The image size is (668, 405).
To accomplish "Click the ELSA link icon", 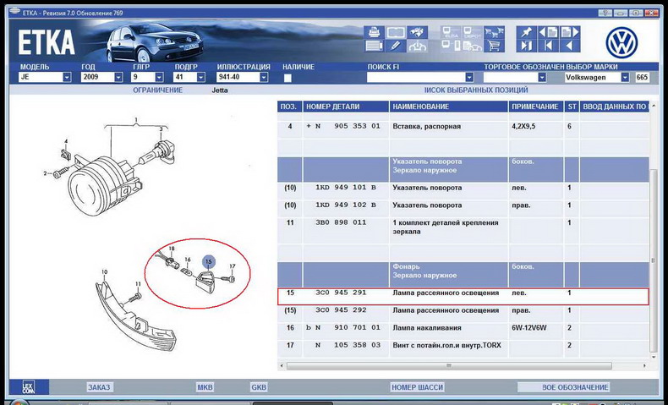I will coord(451,32).
